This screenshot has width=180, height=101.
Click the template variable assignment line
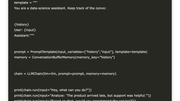[26, 3]
